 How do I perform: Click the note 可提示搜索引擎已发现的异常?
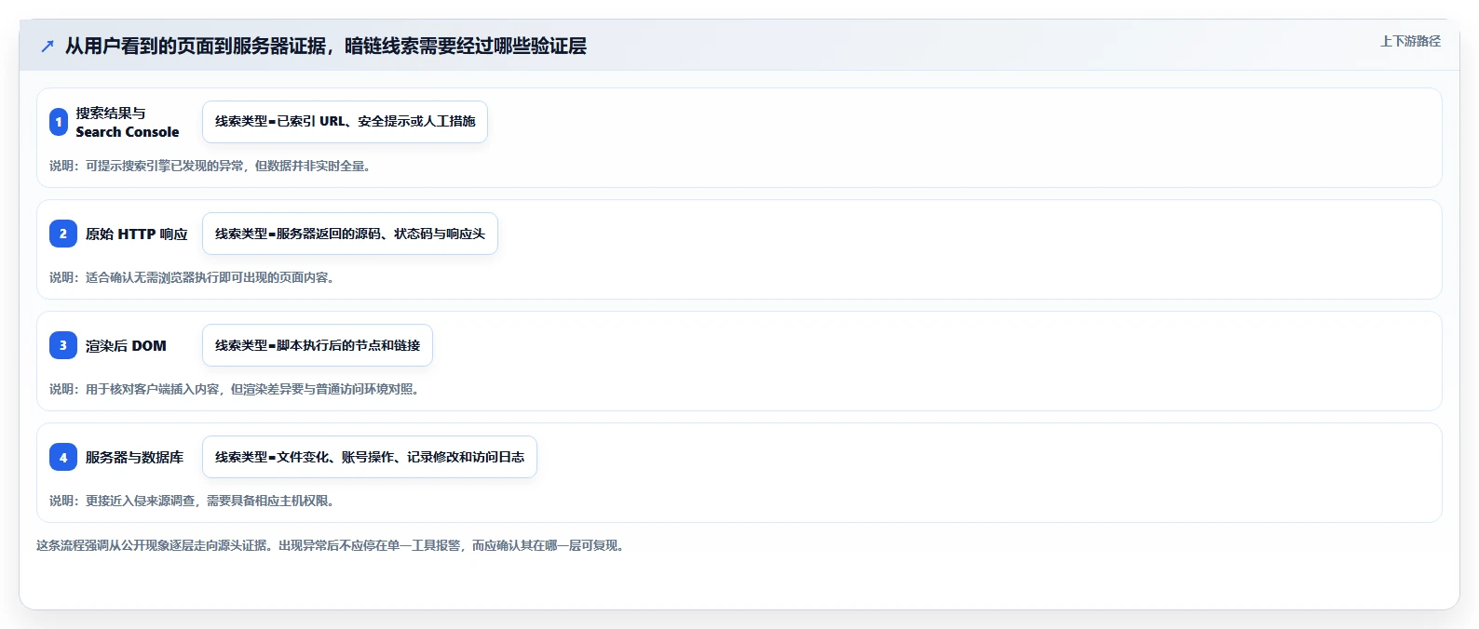tap(210, 166)
